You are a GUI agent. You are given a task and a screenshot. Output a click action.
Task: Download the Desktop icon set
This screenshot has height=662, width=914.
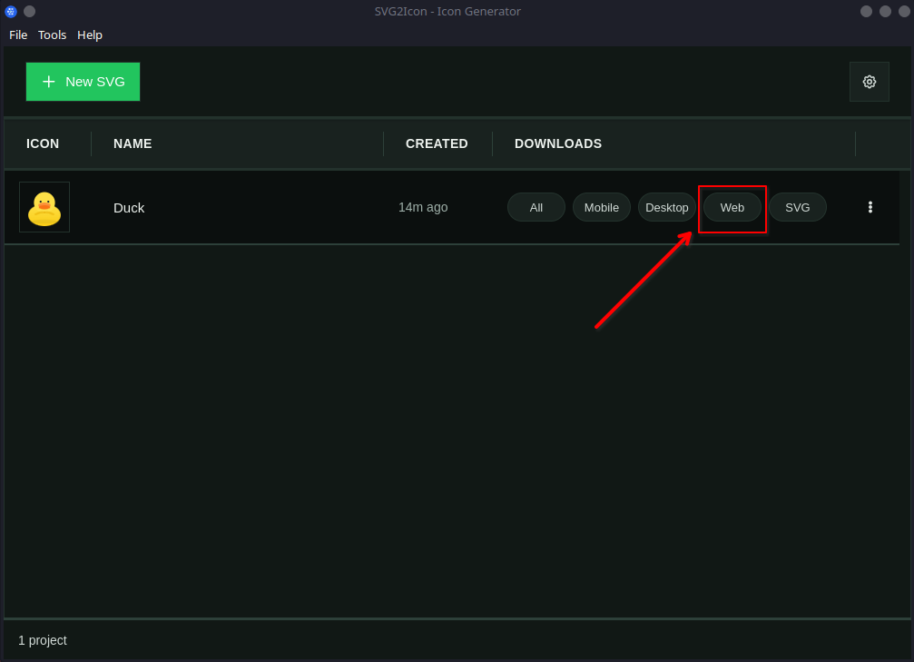666,207
